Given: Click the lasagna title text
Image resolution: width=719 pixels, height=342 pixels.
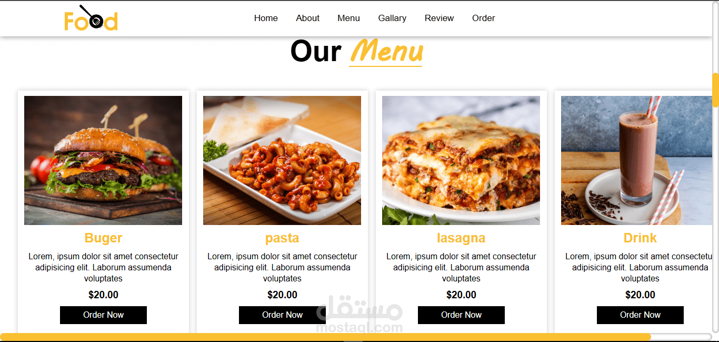Looking at the screenshot, I should tap(461, 238).
